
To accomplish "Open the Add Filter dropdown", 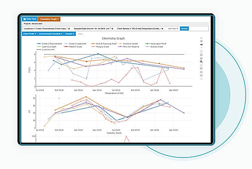I will coord(173,28).
